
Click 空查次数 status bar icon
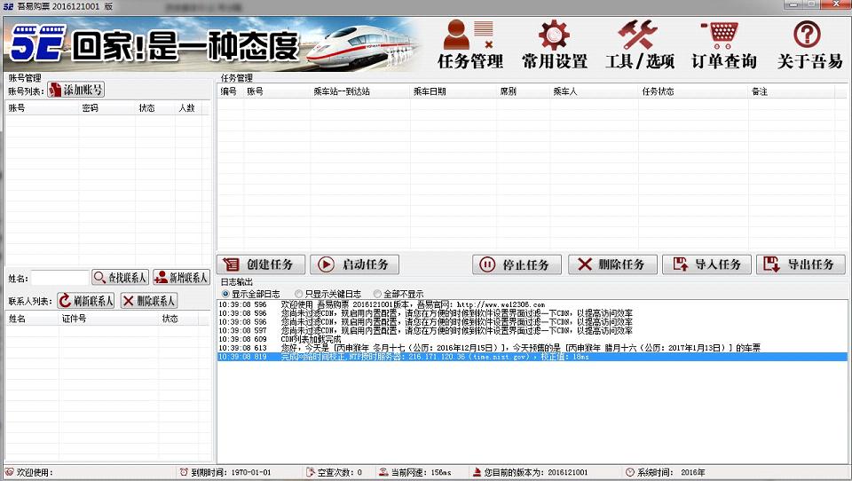coord(311,472)
